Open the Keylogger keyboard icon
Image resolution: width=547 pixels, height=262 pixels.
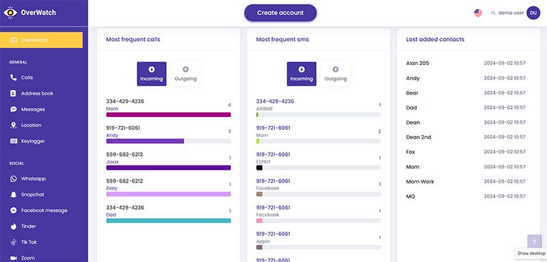tap(14, 141)
